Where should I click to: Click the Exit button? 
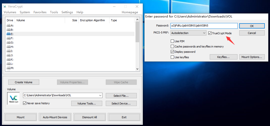pyautogui.click(x=124, y=117)
